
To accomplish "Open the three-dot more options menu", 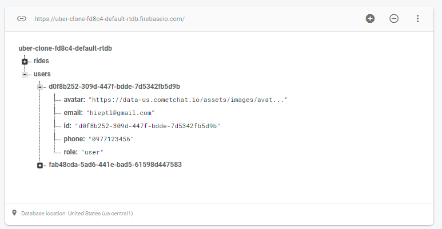I will tap(417, 19).
